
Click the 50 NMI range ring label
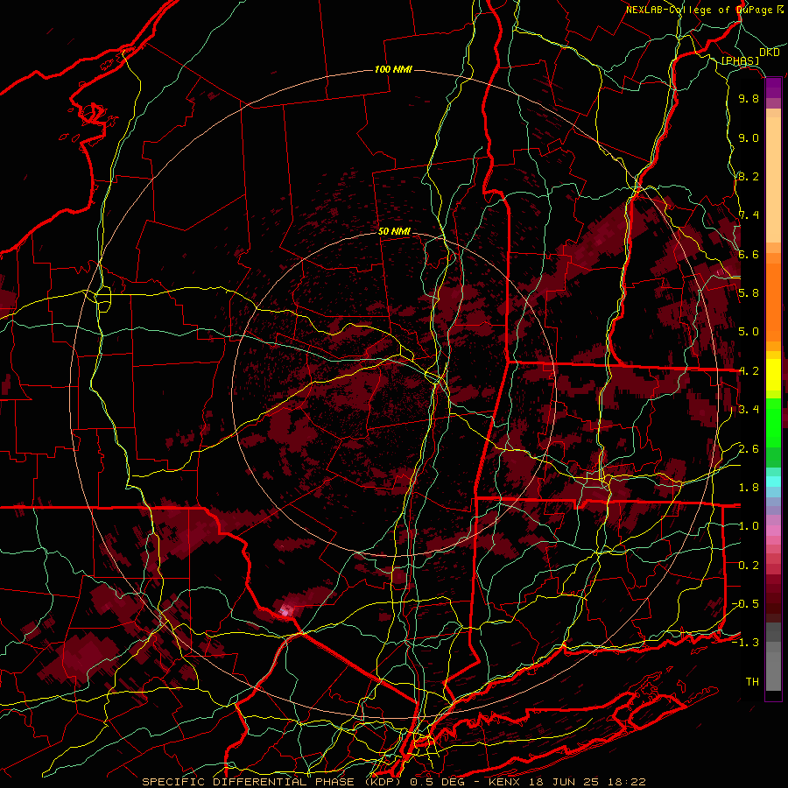(394, 232)
